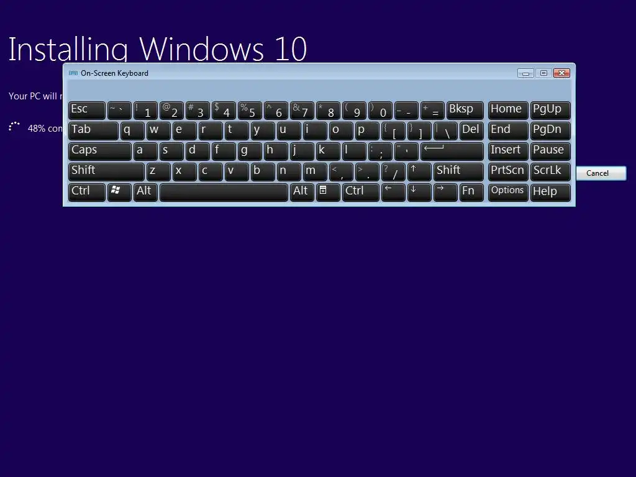Click the apostrophe quote key
Image resolution: width=636 pixels, height=477 pixels.
point(406,151)
